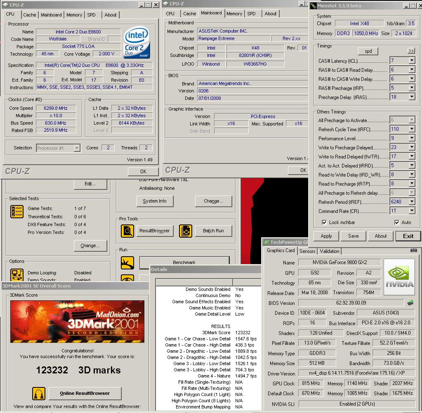Switch to Validation tab in GPU-Z

[x=330, y=251]
